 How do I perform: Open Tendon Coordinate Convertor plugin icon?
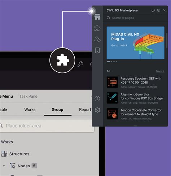coord(112,114)
